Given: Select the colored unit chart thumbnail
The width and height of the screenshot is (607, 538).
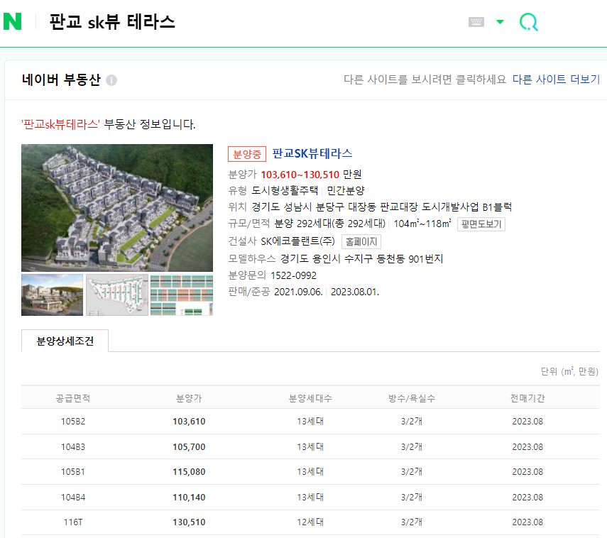Looking at the screenshot, I should click(x=182, y=295).
